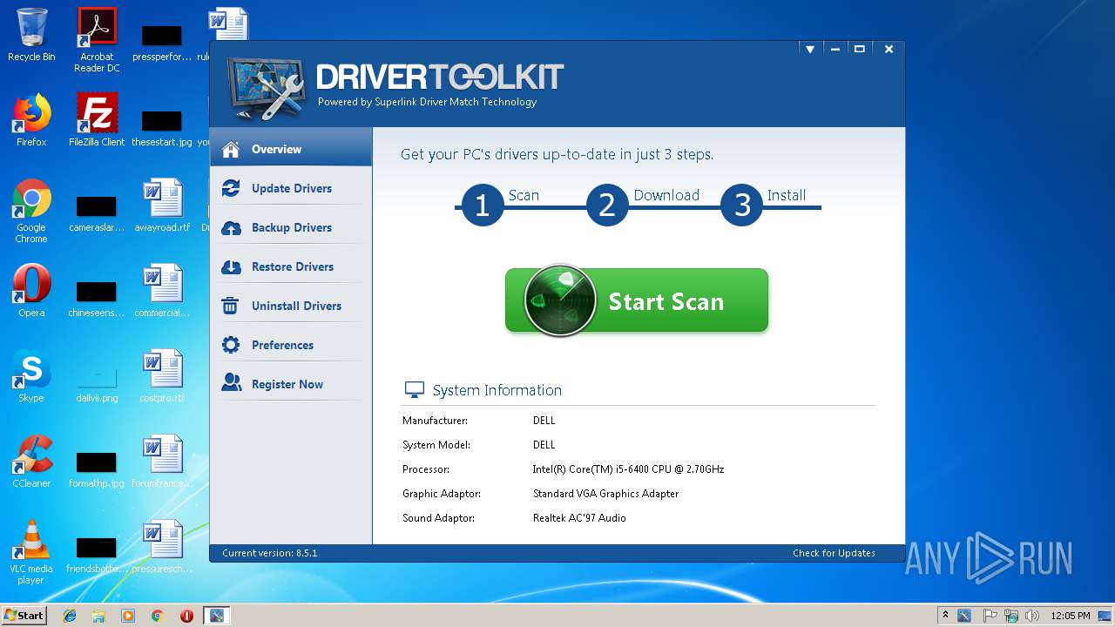Open the Overview tab
1115x627 pixels.
pyautogui.click(x=291, y=149)
